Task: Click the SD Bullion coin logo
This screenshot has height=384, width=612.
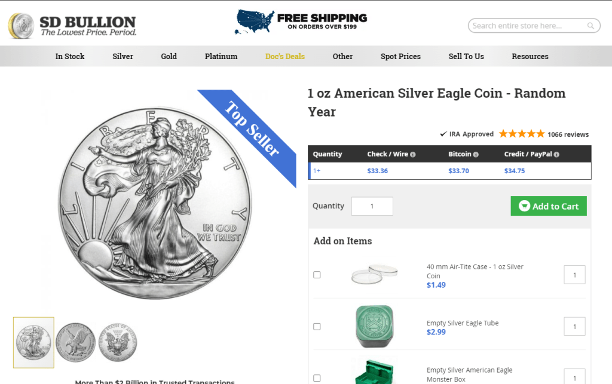Action: click(21, 26)
